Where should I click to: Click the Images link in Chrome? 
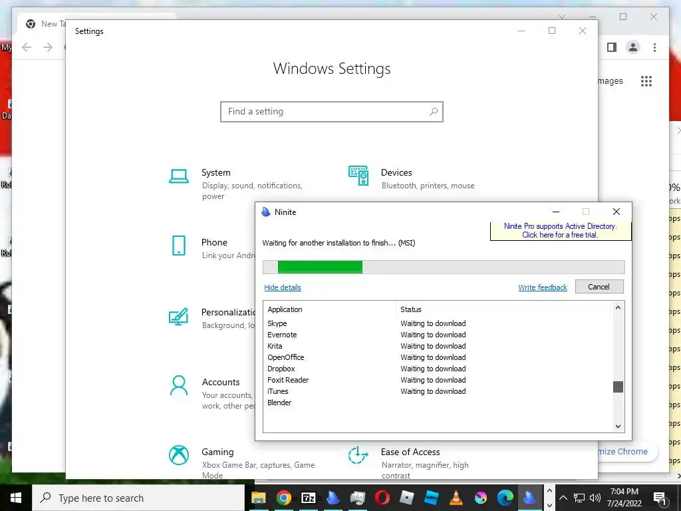tap(610, 81)
